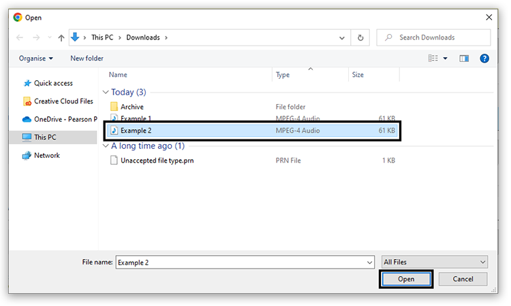
Task: Click the Archive folder icon
Action: (114, 107)
